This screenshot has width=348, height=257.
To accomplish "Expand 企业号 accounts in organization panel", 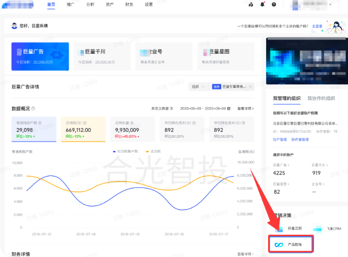I will (x=318, y=184).
